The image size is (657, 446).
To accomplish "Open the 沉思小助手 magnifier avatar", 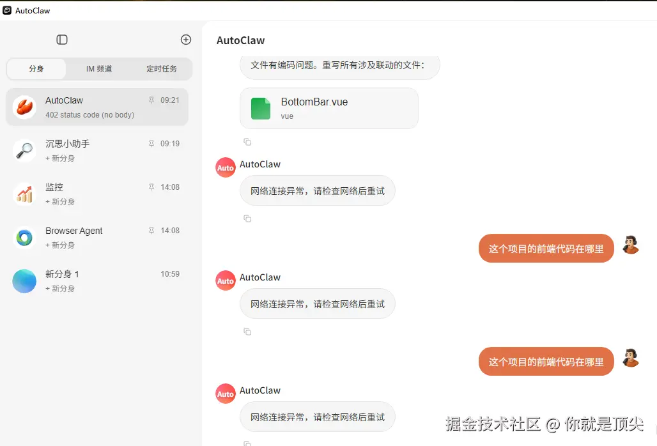I will [x=24, y=150].
